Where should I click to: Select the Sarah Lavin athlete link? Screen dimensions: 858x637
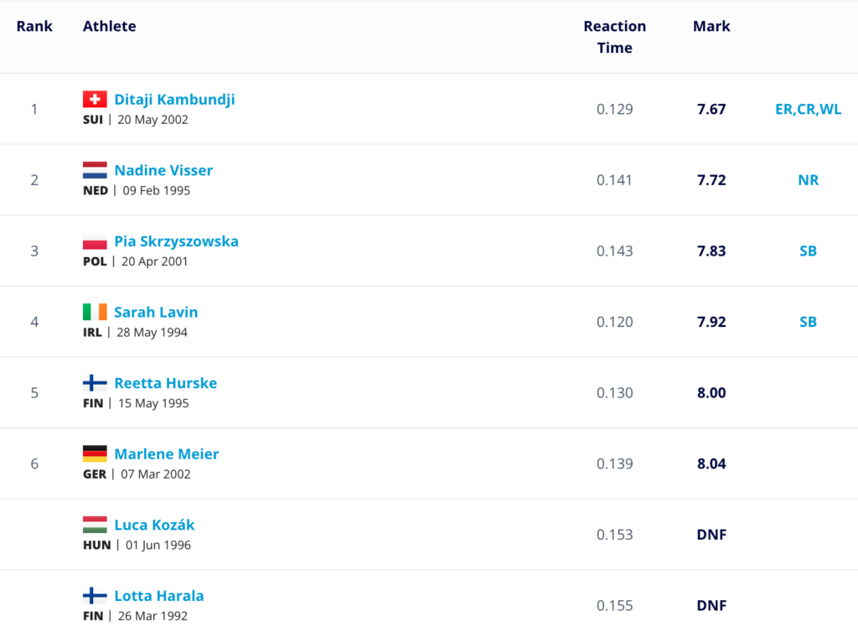156,312
